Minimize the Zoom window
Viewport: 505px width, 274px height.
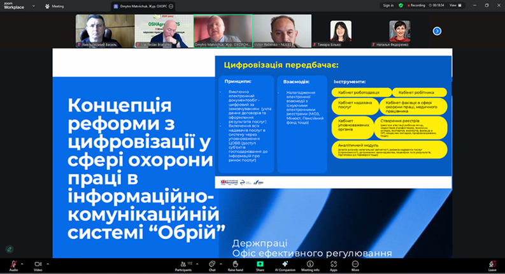click(x=474, y=6)
